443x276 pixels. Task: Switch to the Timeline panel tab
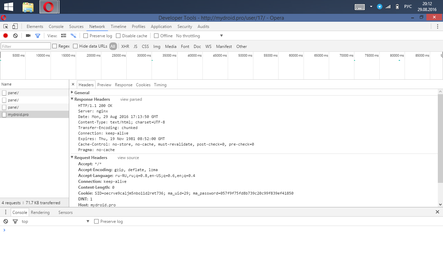point(118,27)
